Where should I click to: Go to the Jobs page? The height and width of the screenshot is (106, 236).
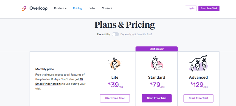pyautogui.click(x=92, y=8)
